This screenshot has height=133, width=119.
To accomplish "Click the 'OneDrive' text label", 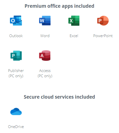I will click(16, 127).
